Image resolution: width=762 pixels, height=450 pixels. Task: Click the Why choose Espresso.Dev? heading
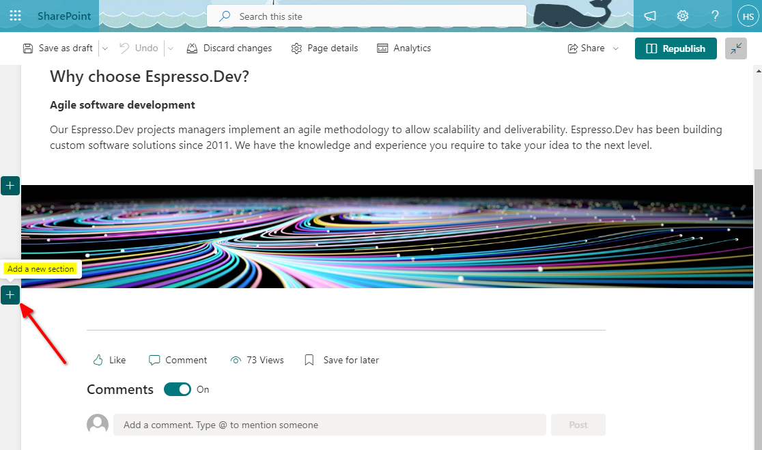(150, 76)
